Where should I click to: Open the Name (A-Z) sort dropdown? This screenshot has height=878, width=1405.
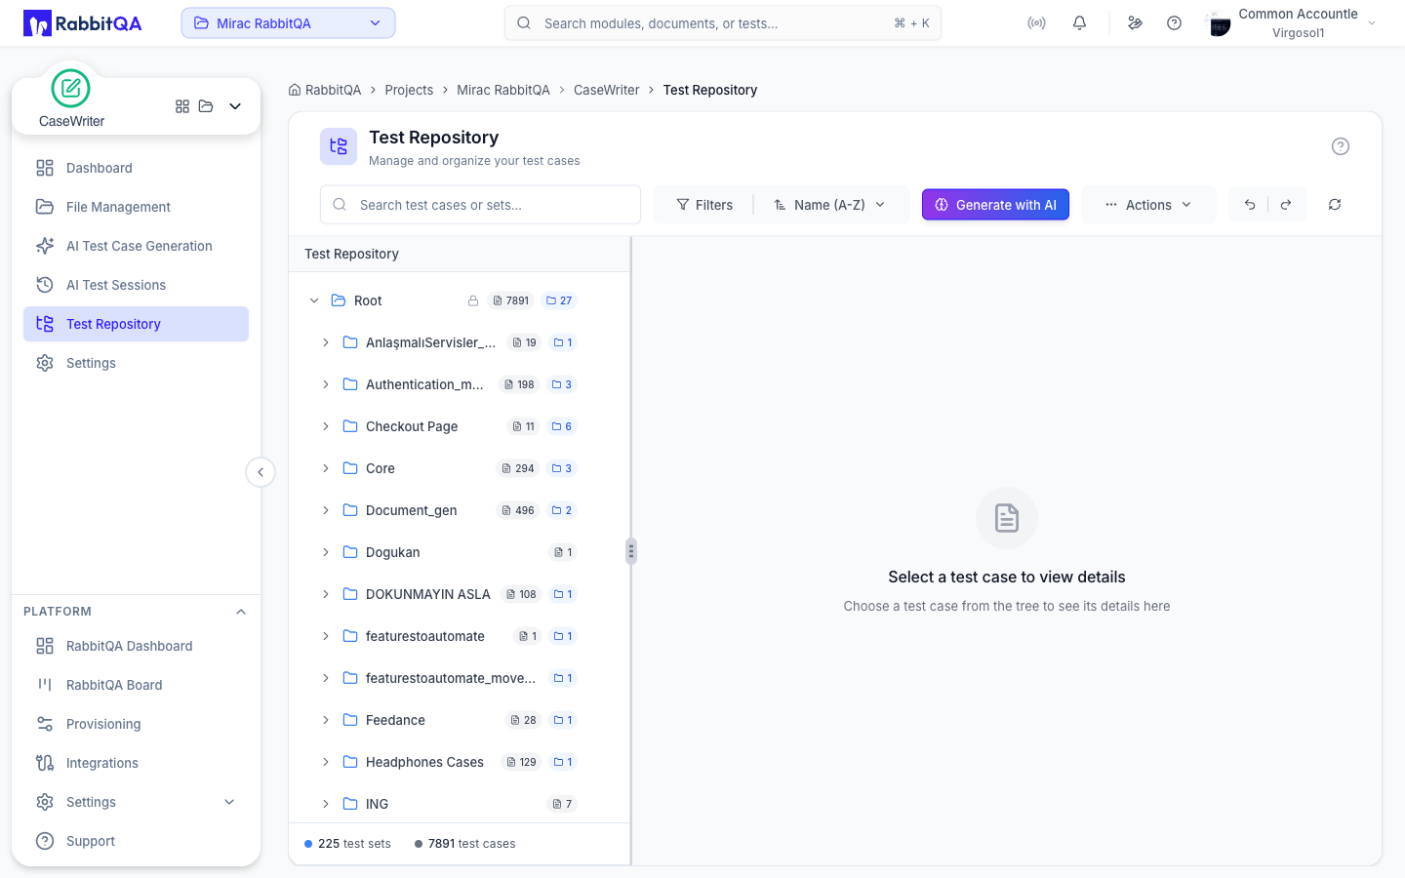830,205
